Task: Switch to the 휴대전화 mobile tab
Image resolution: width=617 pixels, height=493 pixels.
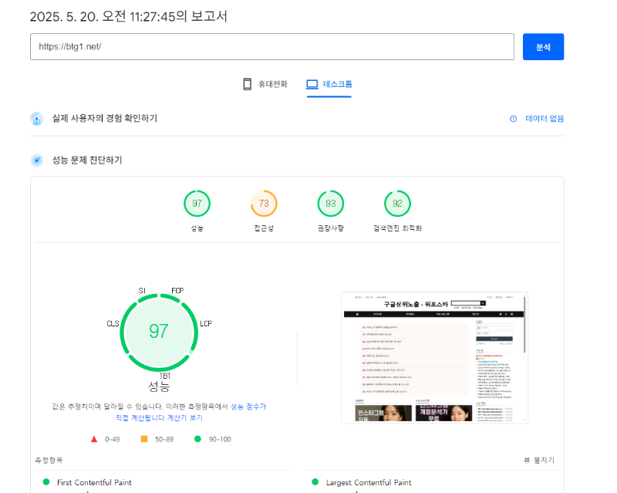Action: 265,84
